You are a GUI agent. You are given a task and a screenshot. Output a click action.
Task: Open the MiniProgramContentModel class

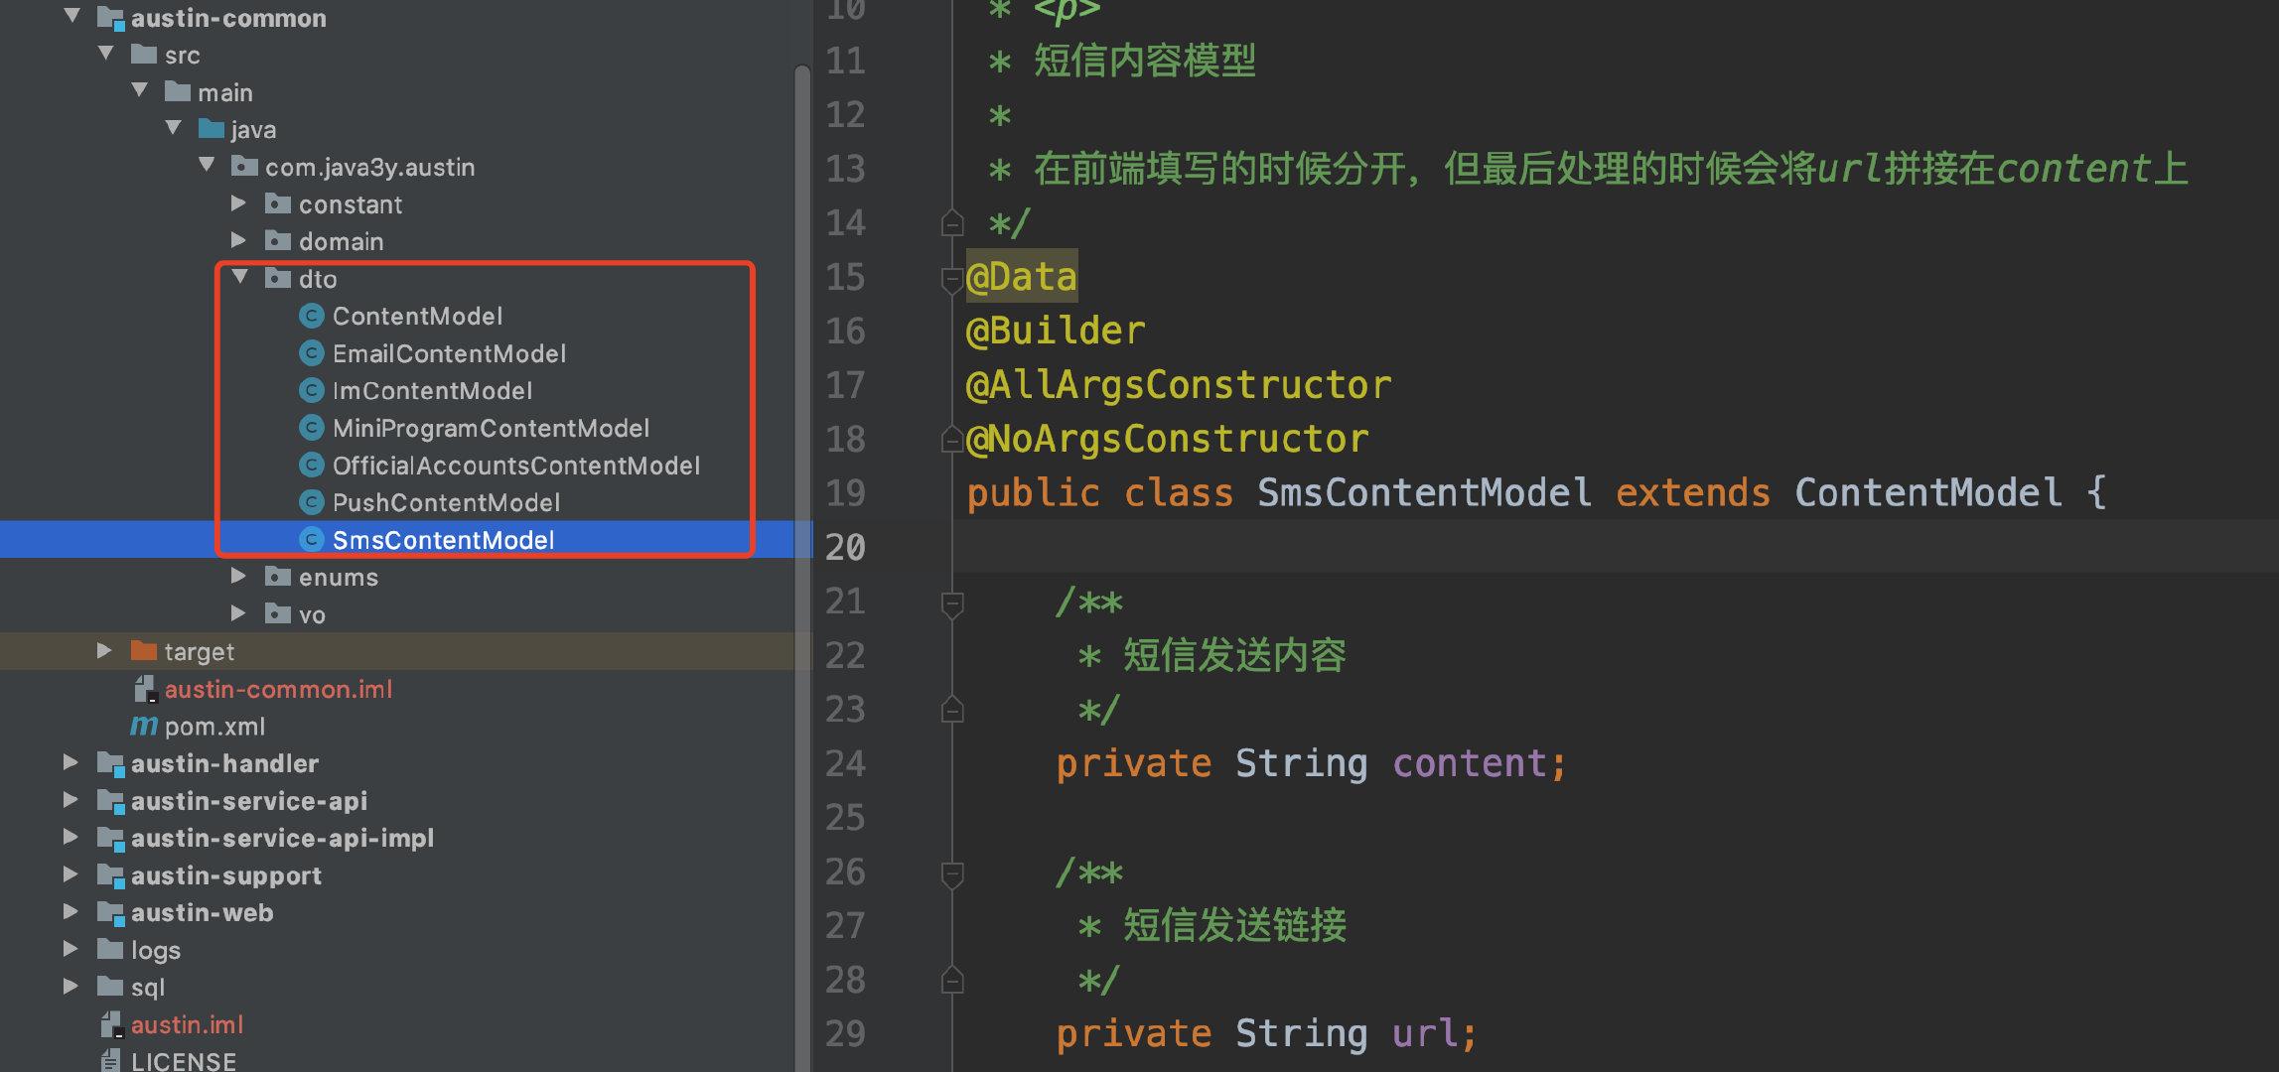(491, 429)
